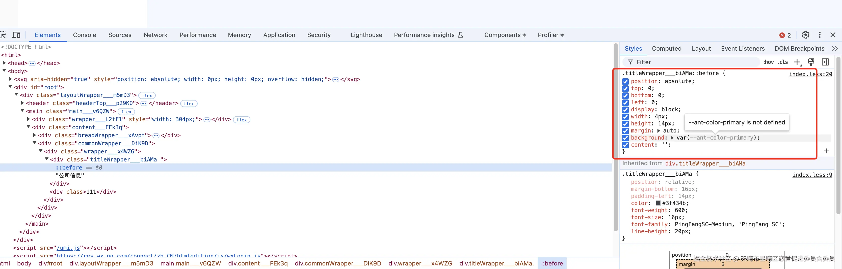Viewport: 842px width, 269px height.
Task: Toggle the device toolbar icon
Action: click(x=16, y=35)
